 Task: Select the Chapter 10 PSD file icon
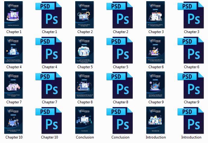[x=48, y=120]
